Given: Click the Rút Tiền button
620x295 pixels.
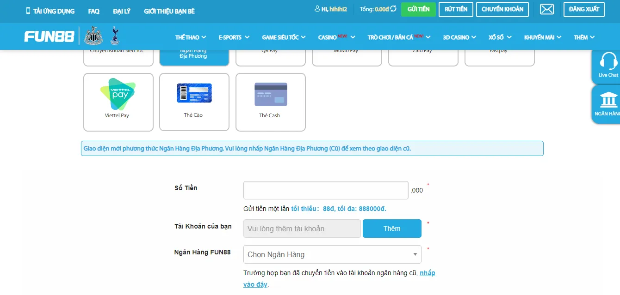Looking at the screenshot, I should pyautogui.click(x=456, y=9).
